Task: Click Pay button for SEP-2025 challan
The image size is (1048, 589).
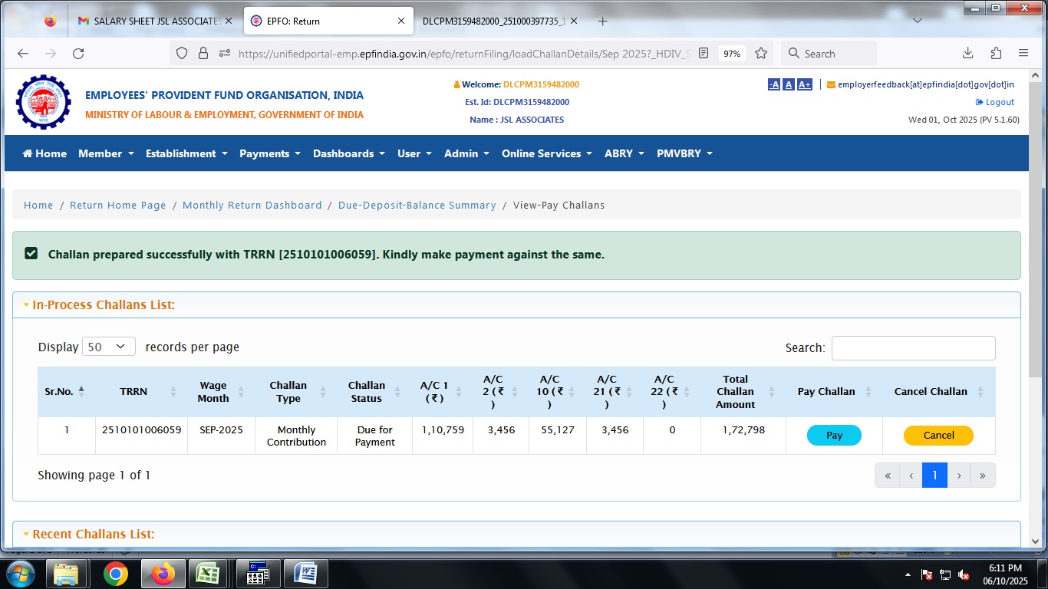Action: (x=834, y=436)
